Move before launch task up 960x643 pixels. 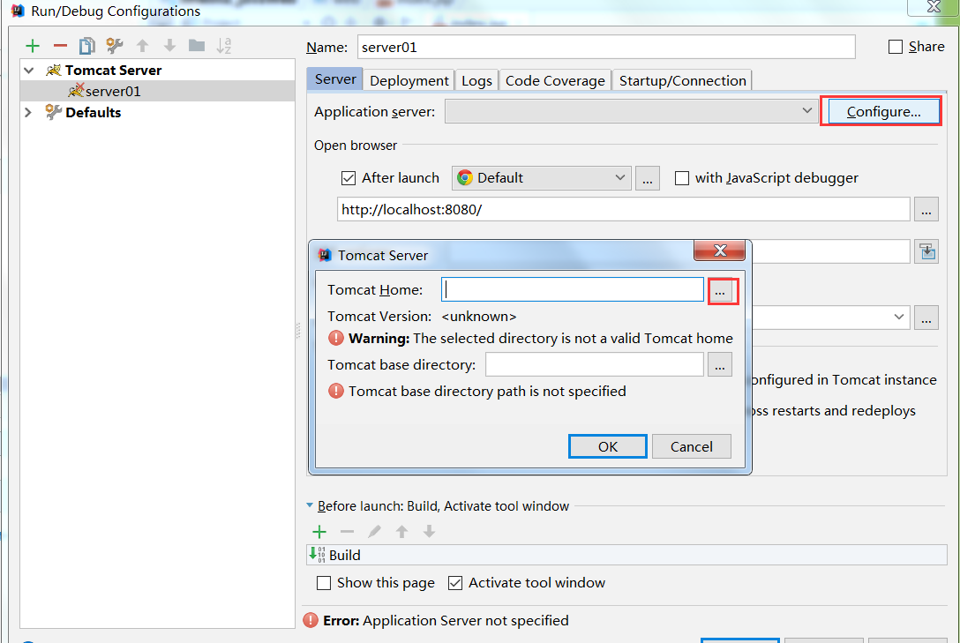(401, 532)
